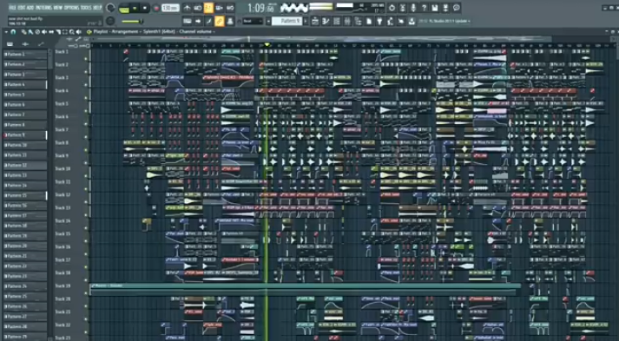The width and height of the screenshot is (619, 341).
Task: Open the PATTERNS menu
Action: tap(43, 8)
